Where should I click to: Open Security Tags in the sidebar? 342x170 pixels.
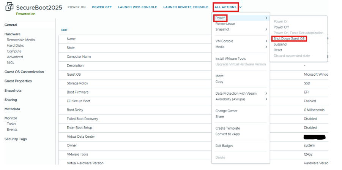(x=16, y=139)
